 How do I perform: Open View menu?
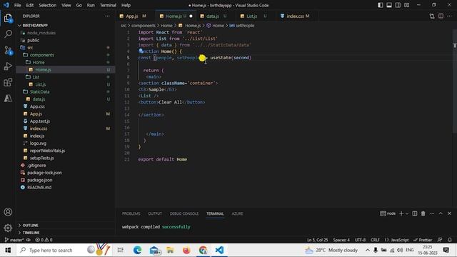pos(66,5)
